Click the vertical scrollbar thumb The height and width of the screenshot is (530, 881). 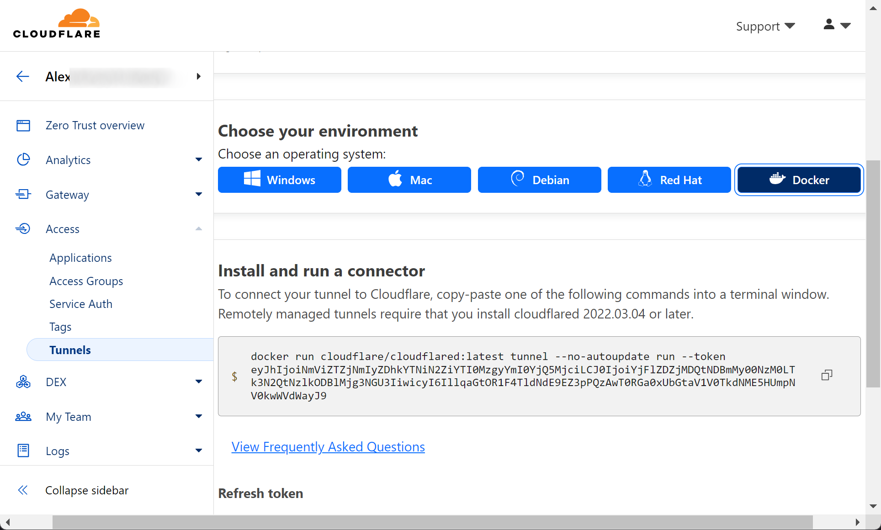[x=873, y=274]
